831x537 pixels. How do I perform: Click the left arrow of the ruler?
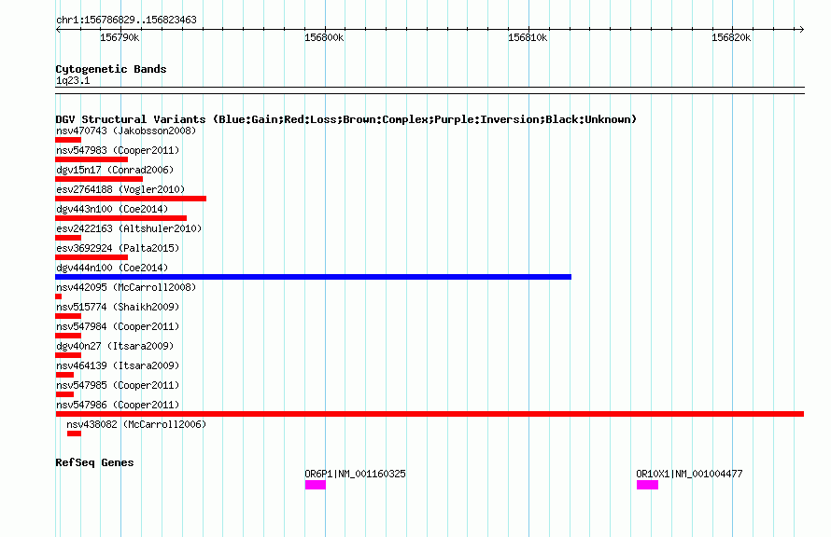point(58,29)
